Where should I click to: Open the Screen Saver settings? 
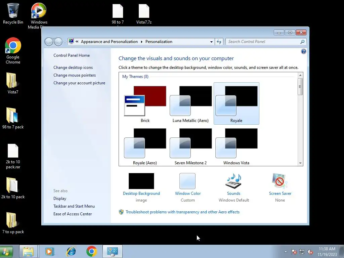tap(280, 187)
